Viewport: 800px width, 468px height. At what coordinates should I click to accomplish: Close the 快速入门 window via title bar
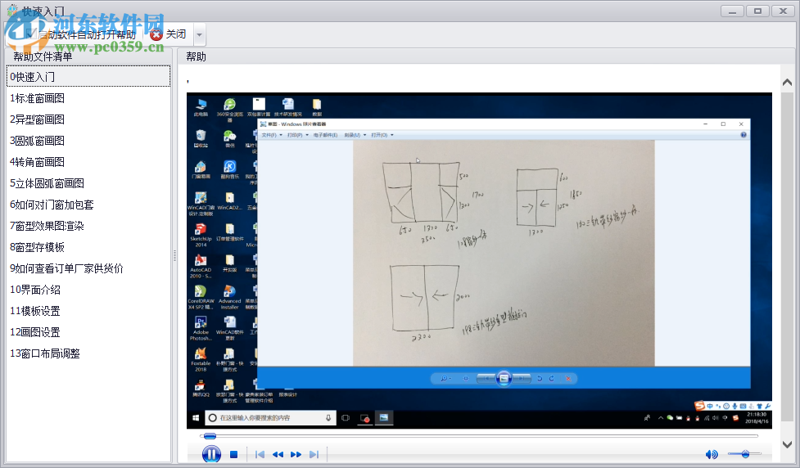click(783, 11)
